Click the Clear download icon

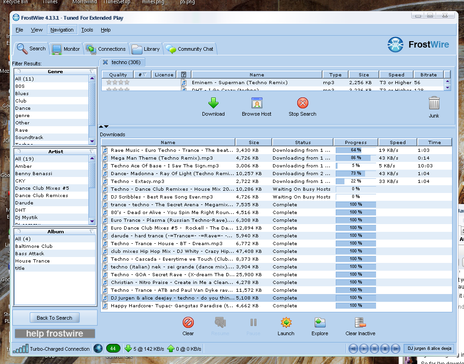[x=188, y=322]
